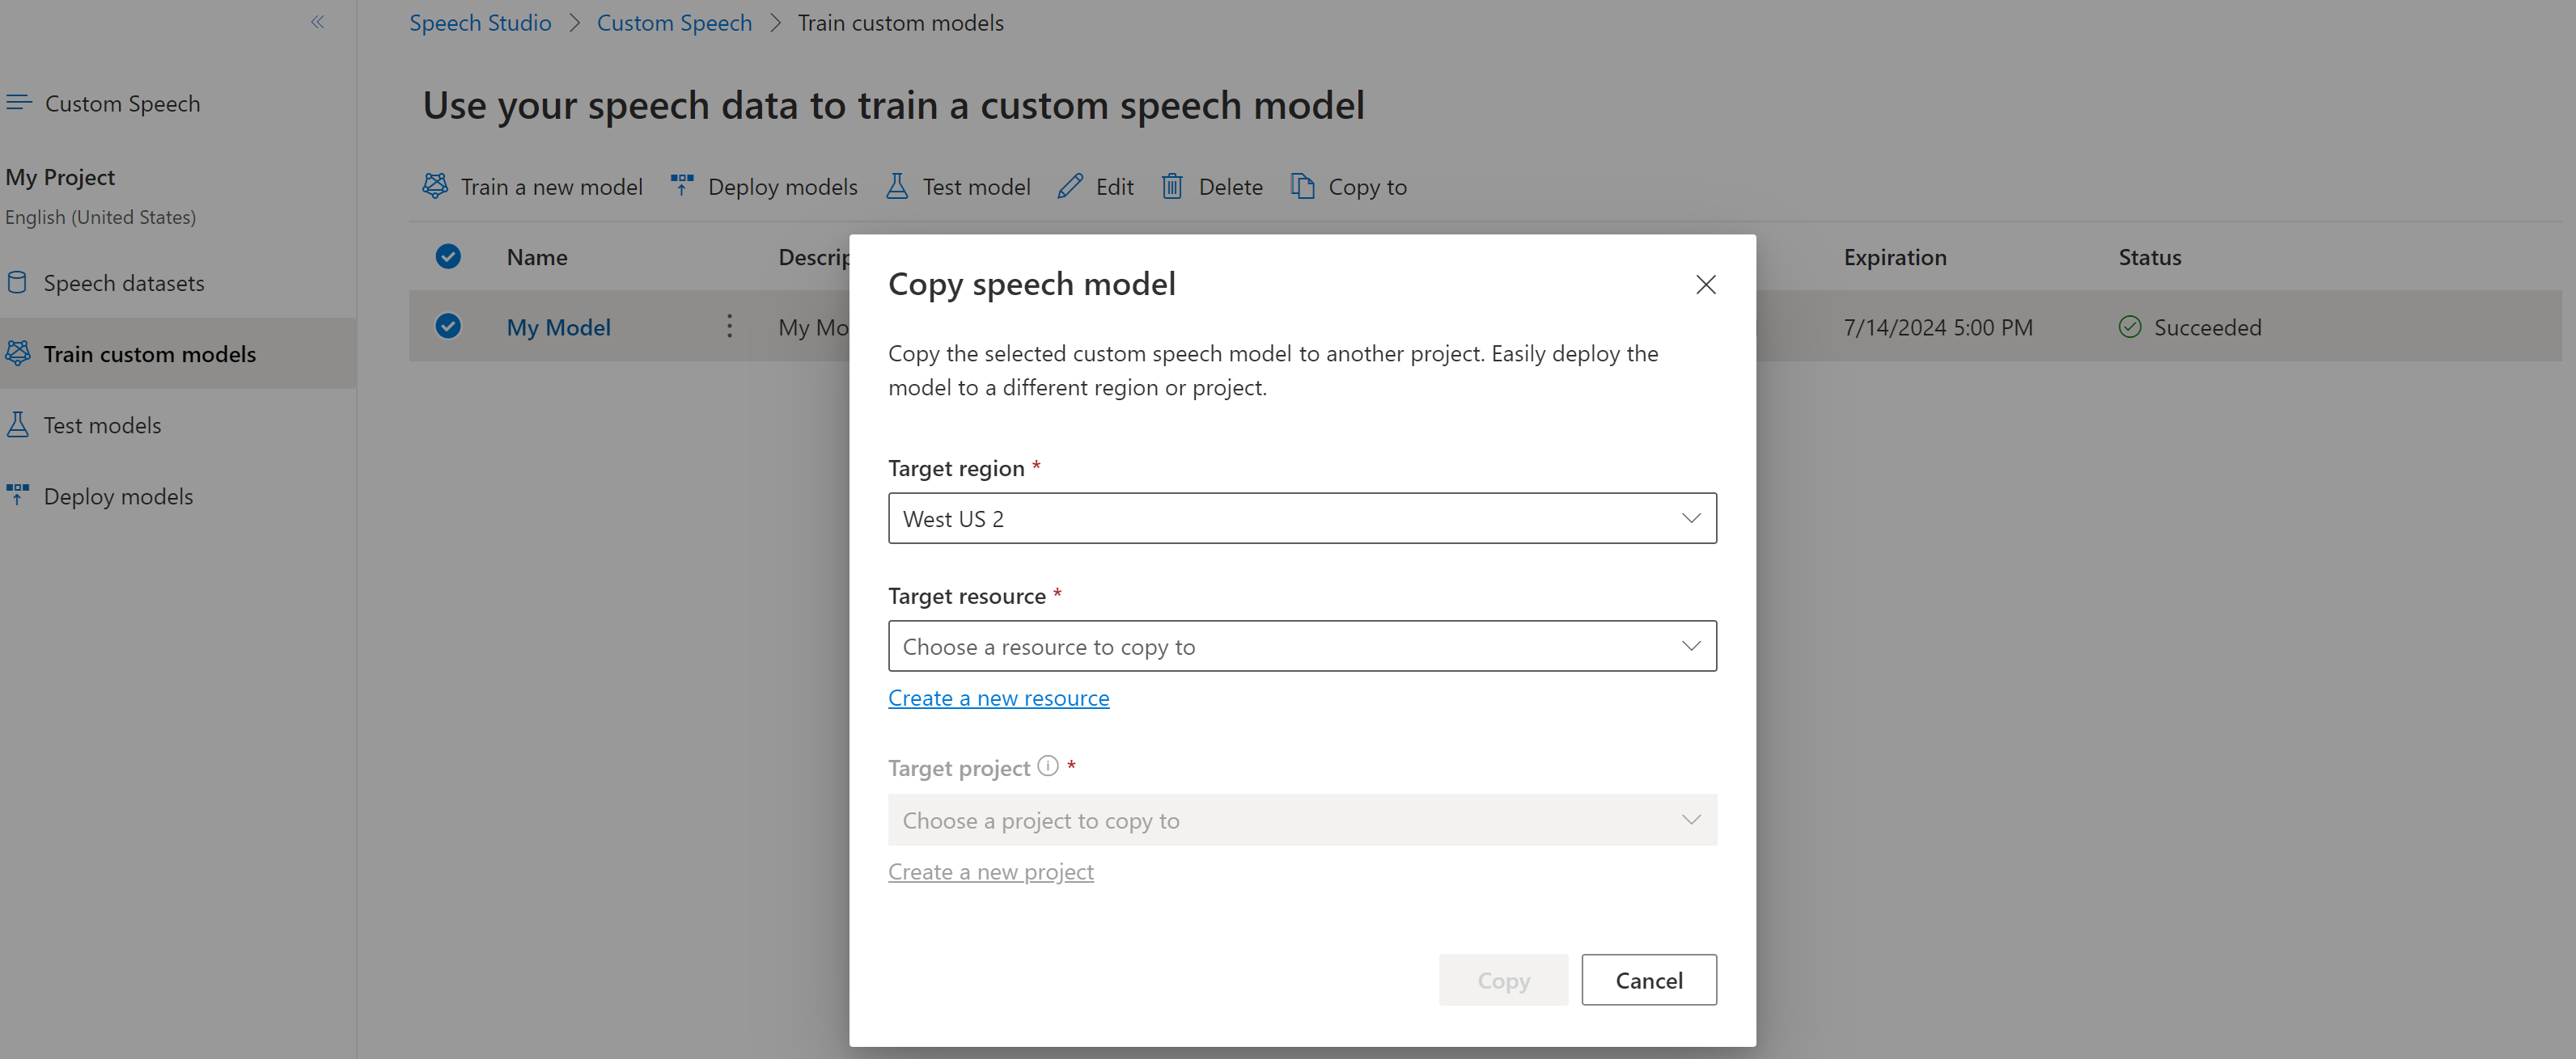Viewport: 2576px width, 1059px height.
Task: Close the Copy speech model dialog
Action: (1705, 285)
